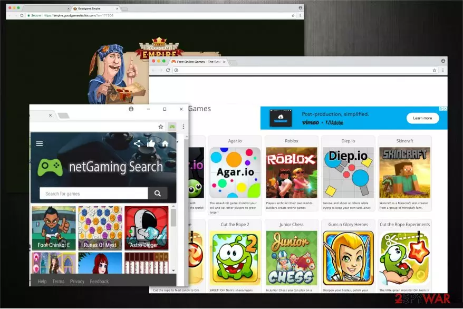The width and height of the screenshot is (463, 309).
Task: Focus the Search for games field
Action: pos(94,194)
